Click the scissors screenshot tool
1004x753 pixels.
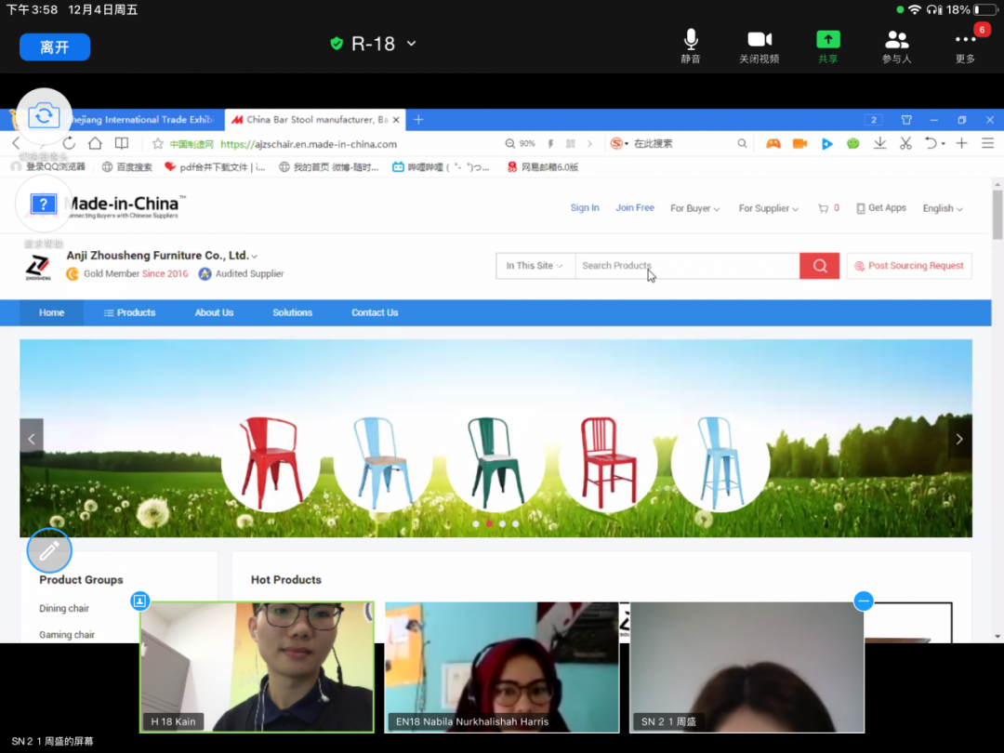(905, 143)
